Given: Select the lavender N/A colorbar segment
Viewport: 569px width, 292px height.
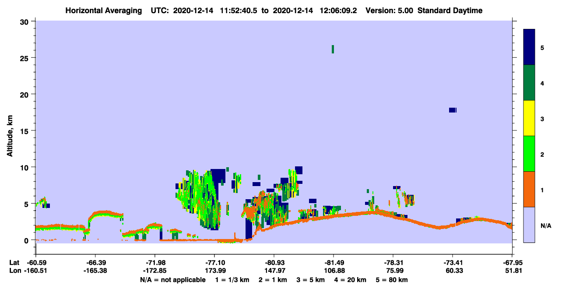Looking at the screenshot, I should pos(529,225).
